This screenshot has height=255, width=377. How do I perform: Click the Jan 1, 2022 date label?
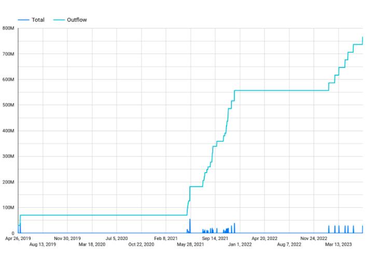point(240,245)
